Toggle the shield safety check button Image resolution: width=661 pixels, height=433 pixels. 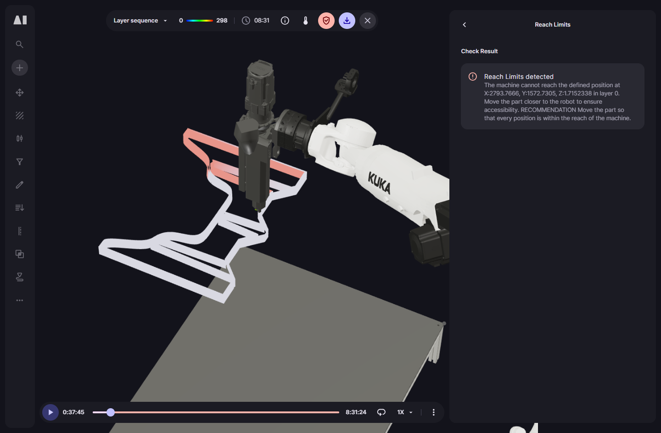326,21
